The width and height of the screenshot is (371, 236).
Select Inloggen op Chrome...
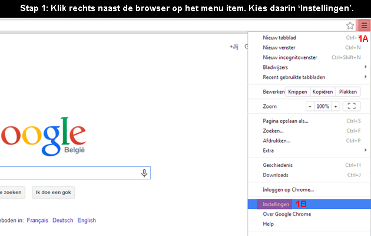(309, 190)
